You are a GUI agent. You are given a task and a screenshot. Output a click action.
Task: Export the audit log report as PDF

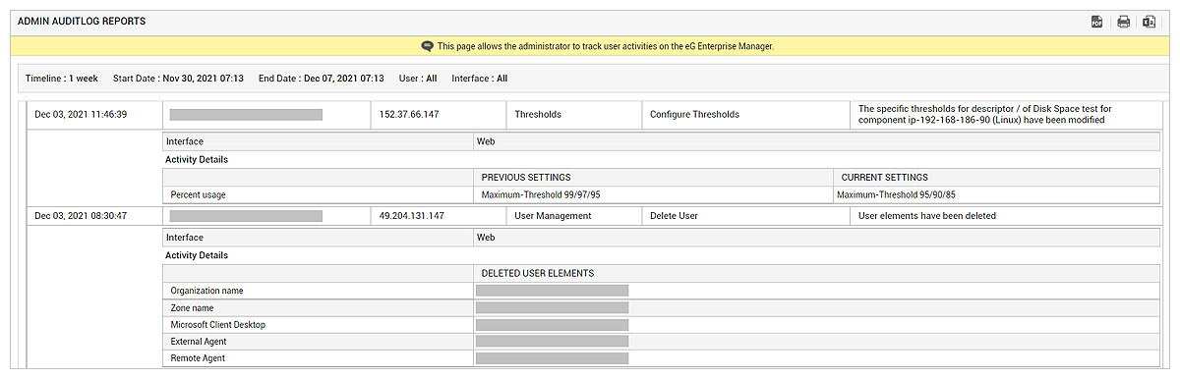click(x=1096, y=22)
